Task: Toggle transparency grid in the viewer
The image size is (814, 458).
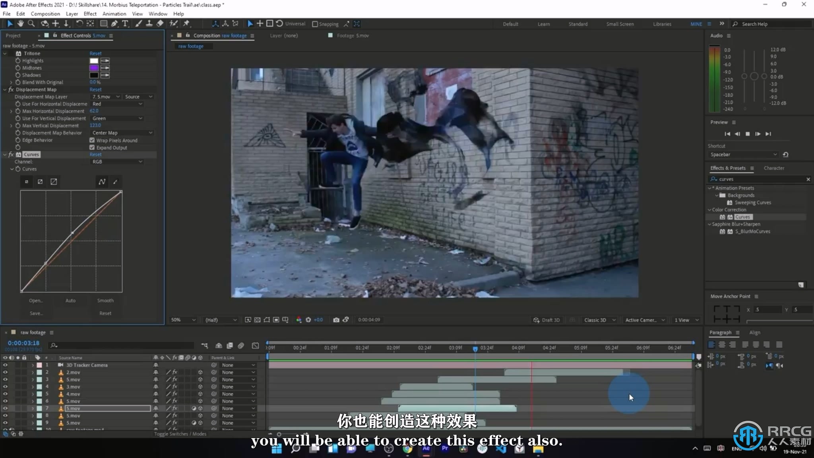Action: pyautogui.click(x=258, y=320)
